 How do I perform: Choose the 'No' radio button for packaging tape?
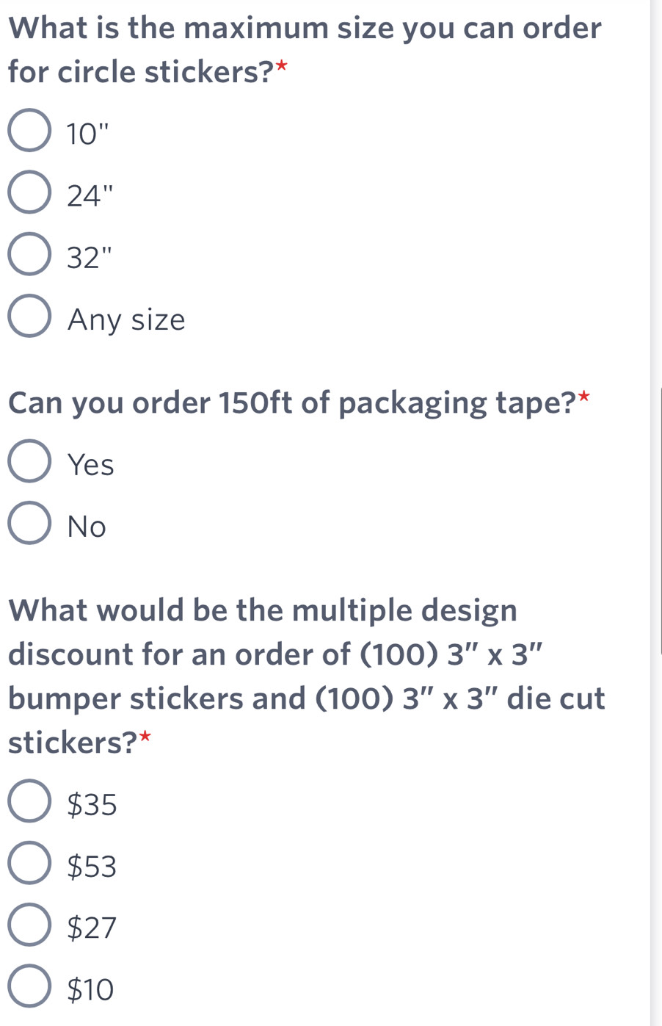[29, 524]
